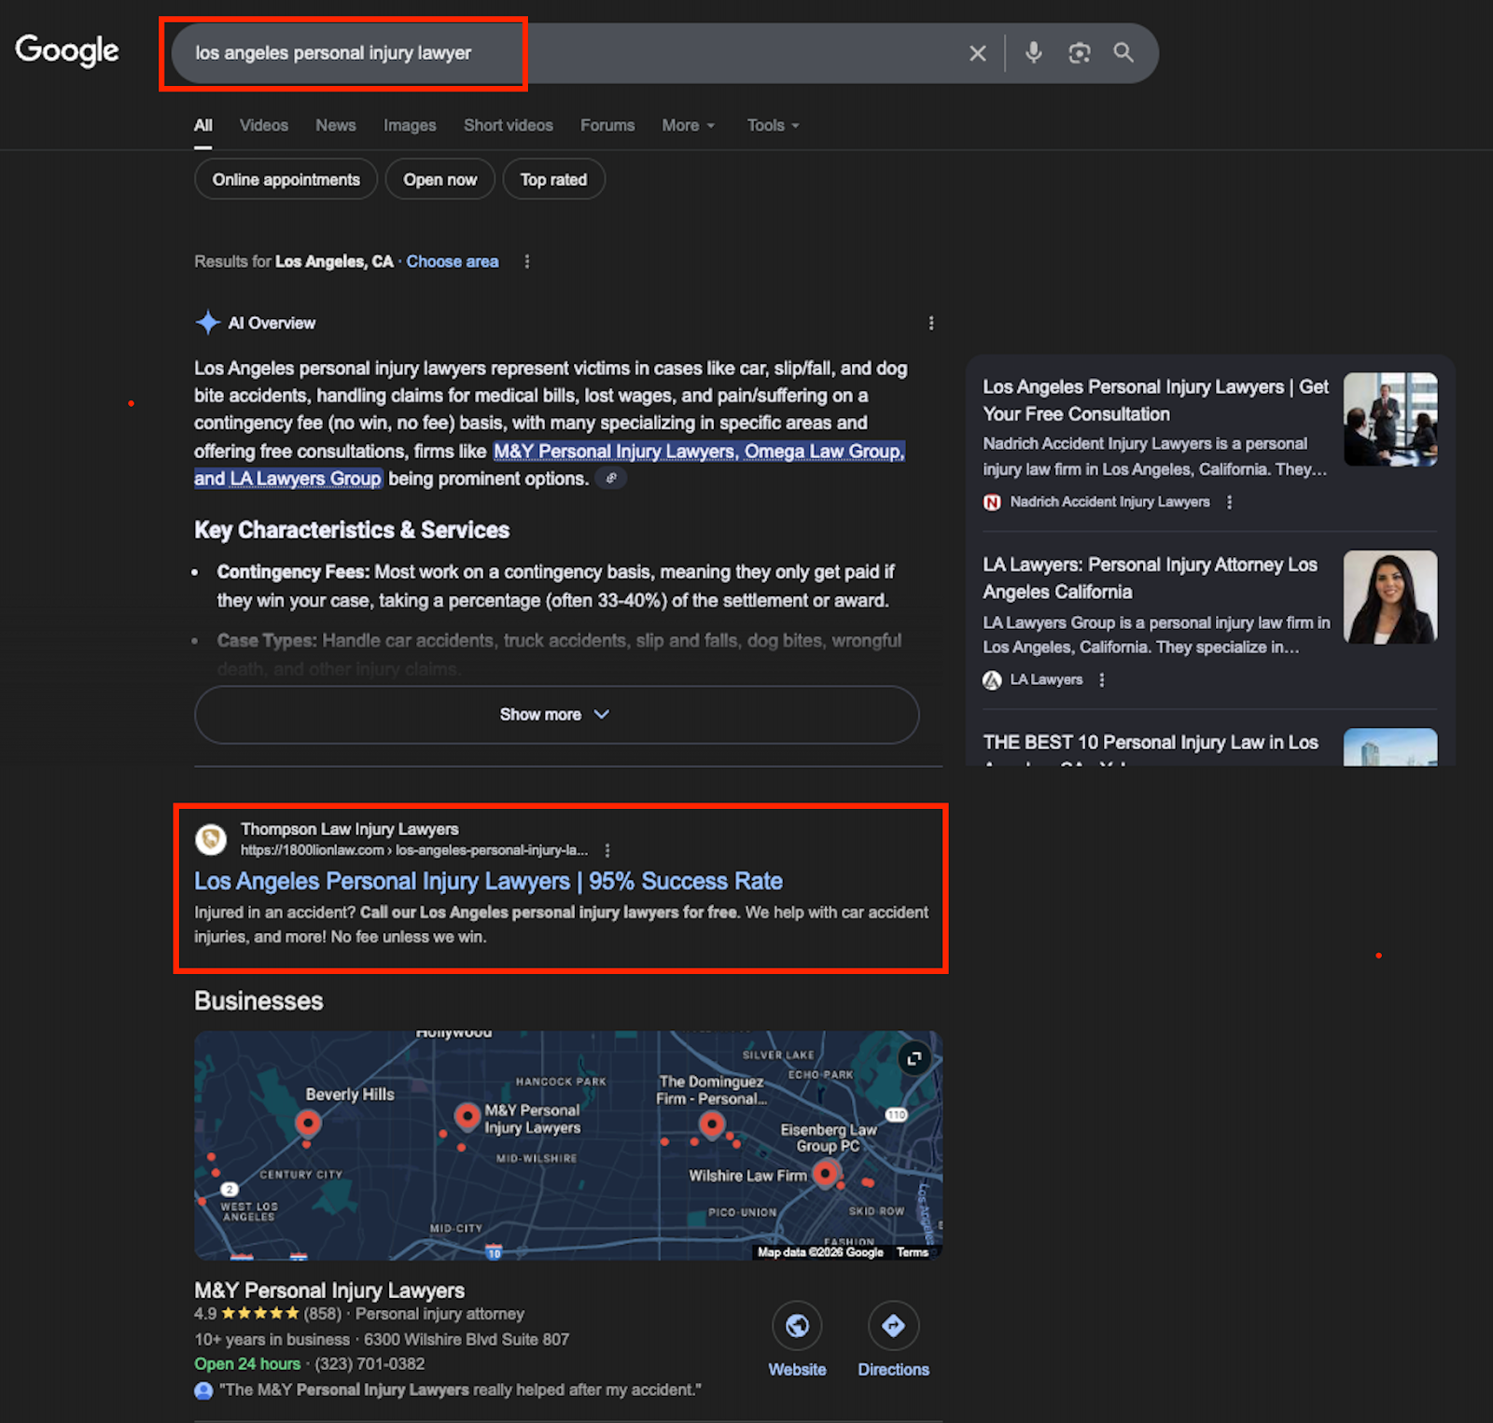Screen dimensions: 1493x1423
Task: Switch to the Short videos tab
Action: pos(509,125)
